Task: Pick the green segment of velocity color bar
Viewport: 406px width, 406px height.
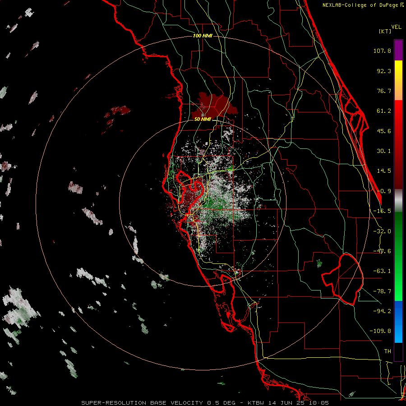Action: pyautogui.click(x=398, y=256)
